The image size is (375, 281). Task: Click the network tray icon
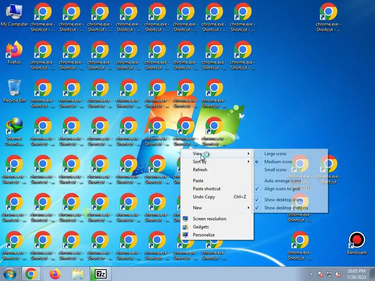(x=329, y=274)
